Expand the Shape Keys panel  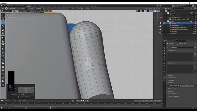[171, 63]
